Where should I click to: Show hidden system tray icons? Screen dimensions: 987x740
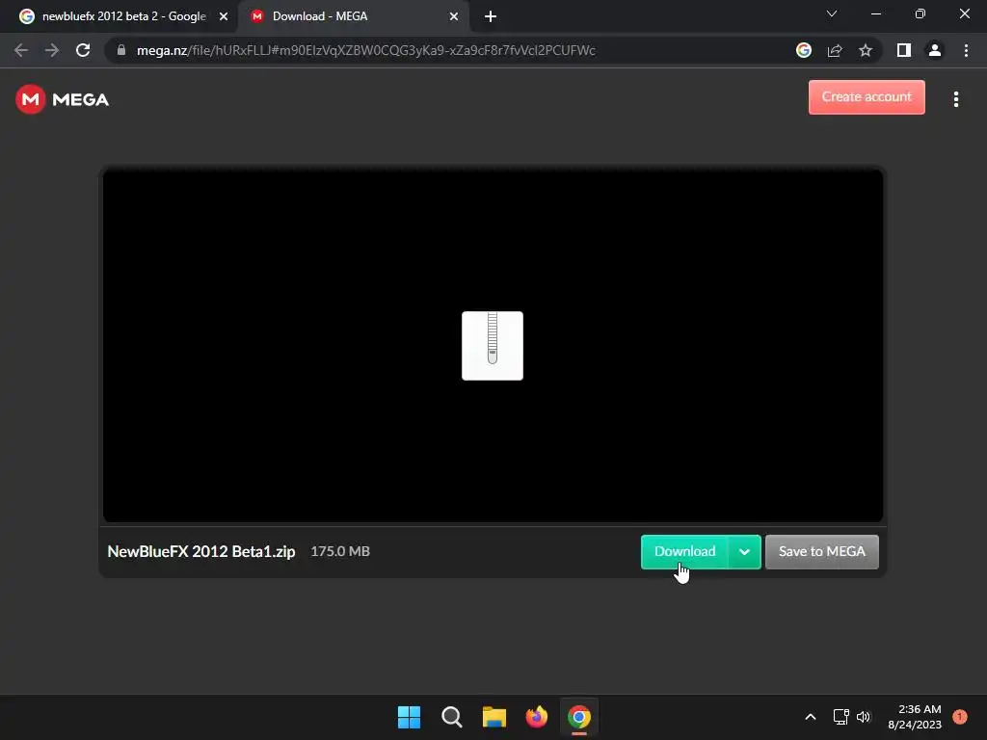(810, 717)
